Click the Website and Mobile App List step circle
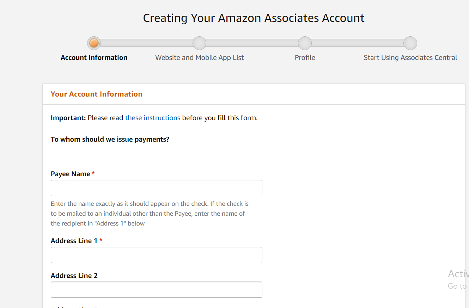This screenshot has width=469, height=308. click(x=199, y=43)
